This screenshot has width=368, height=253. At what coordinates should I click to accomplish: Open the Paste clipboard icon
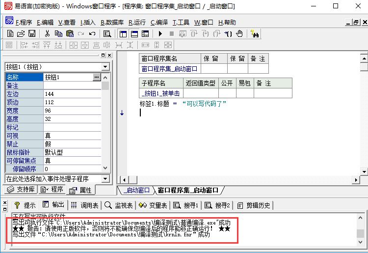point(70,34)
